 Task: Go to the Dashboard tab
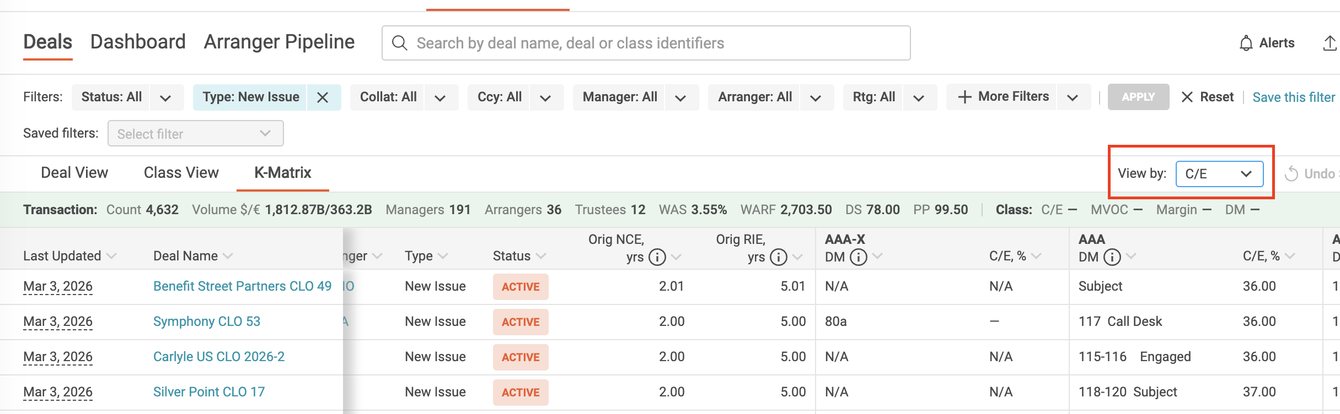[x=138, y=42]
